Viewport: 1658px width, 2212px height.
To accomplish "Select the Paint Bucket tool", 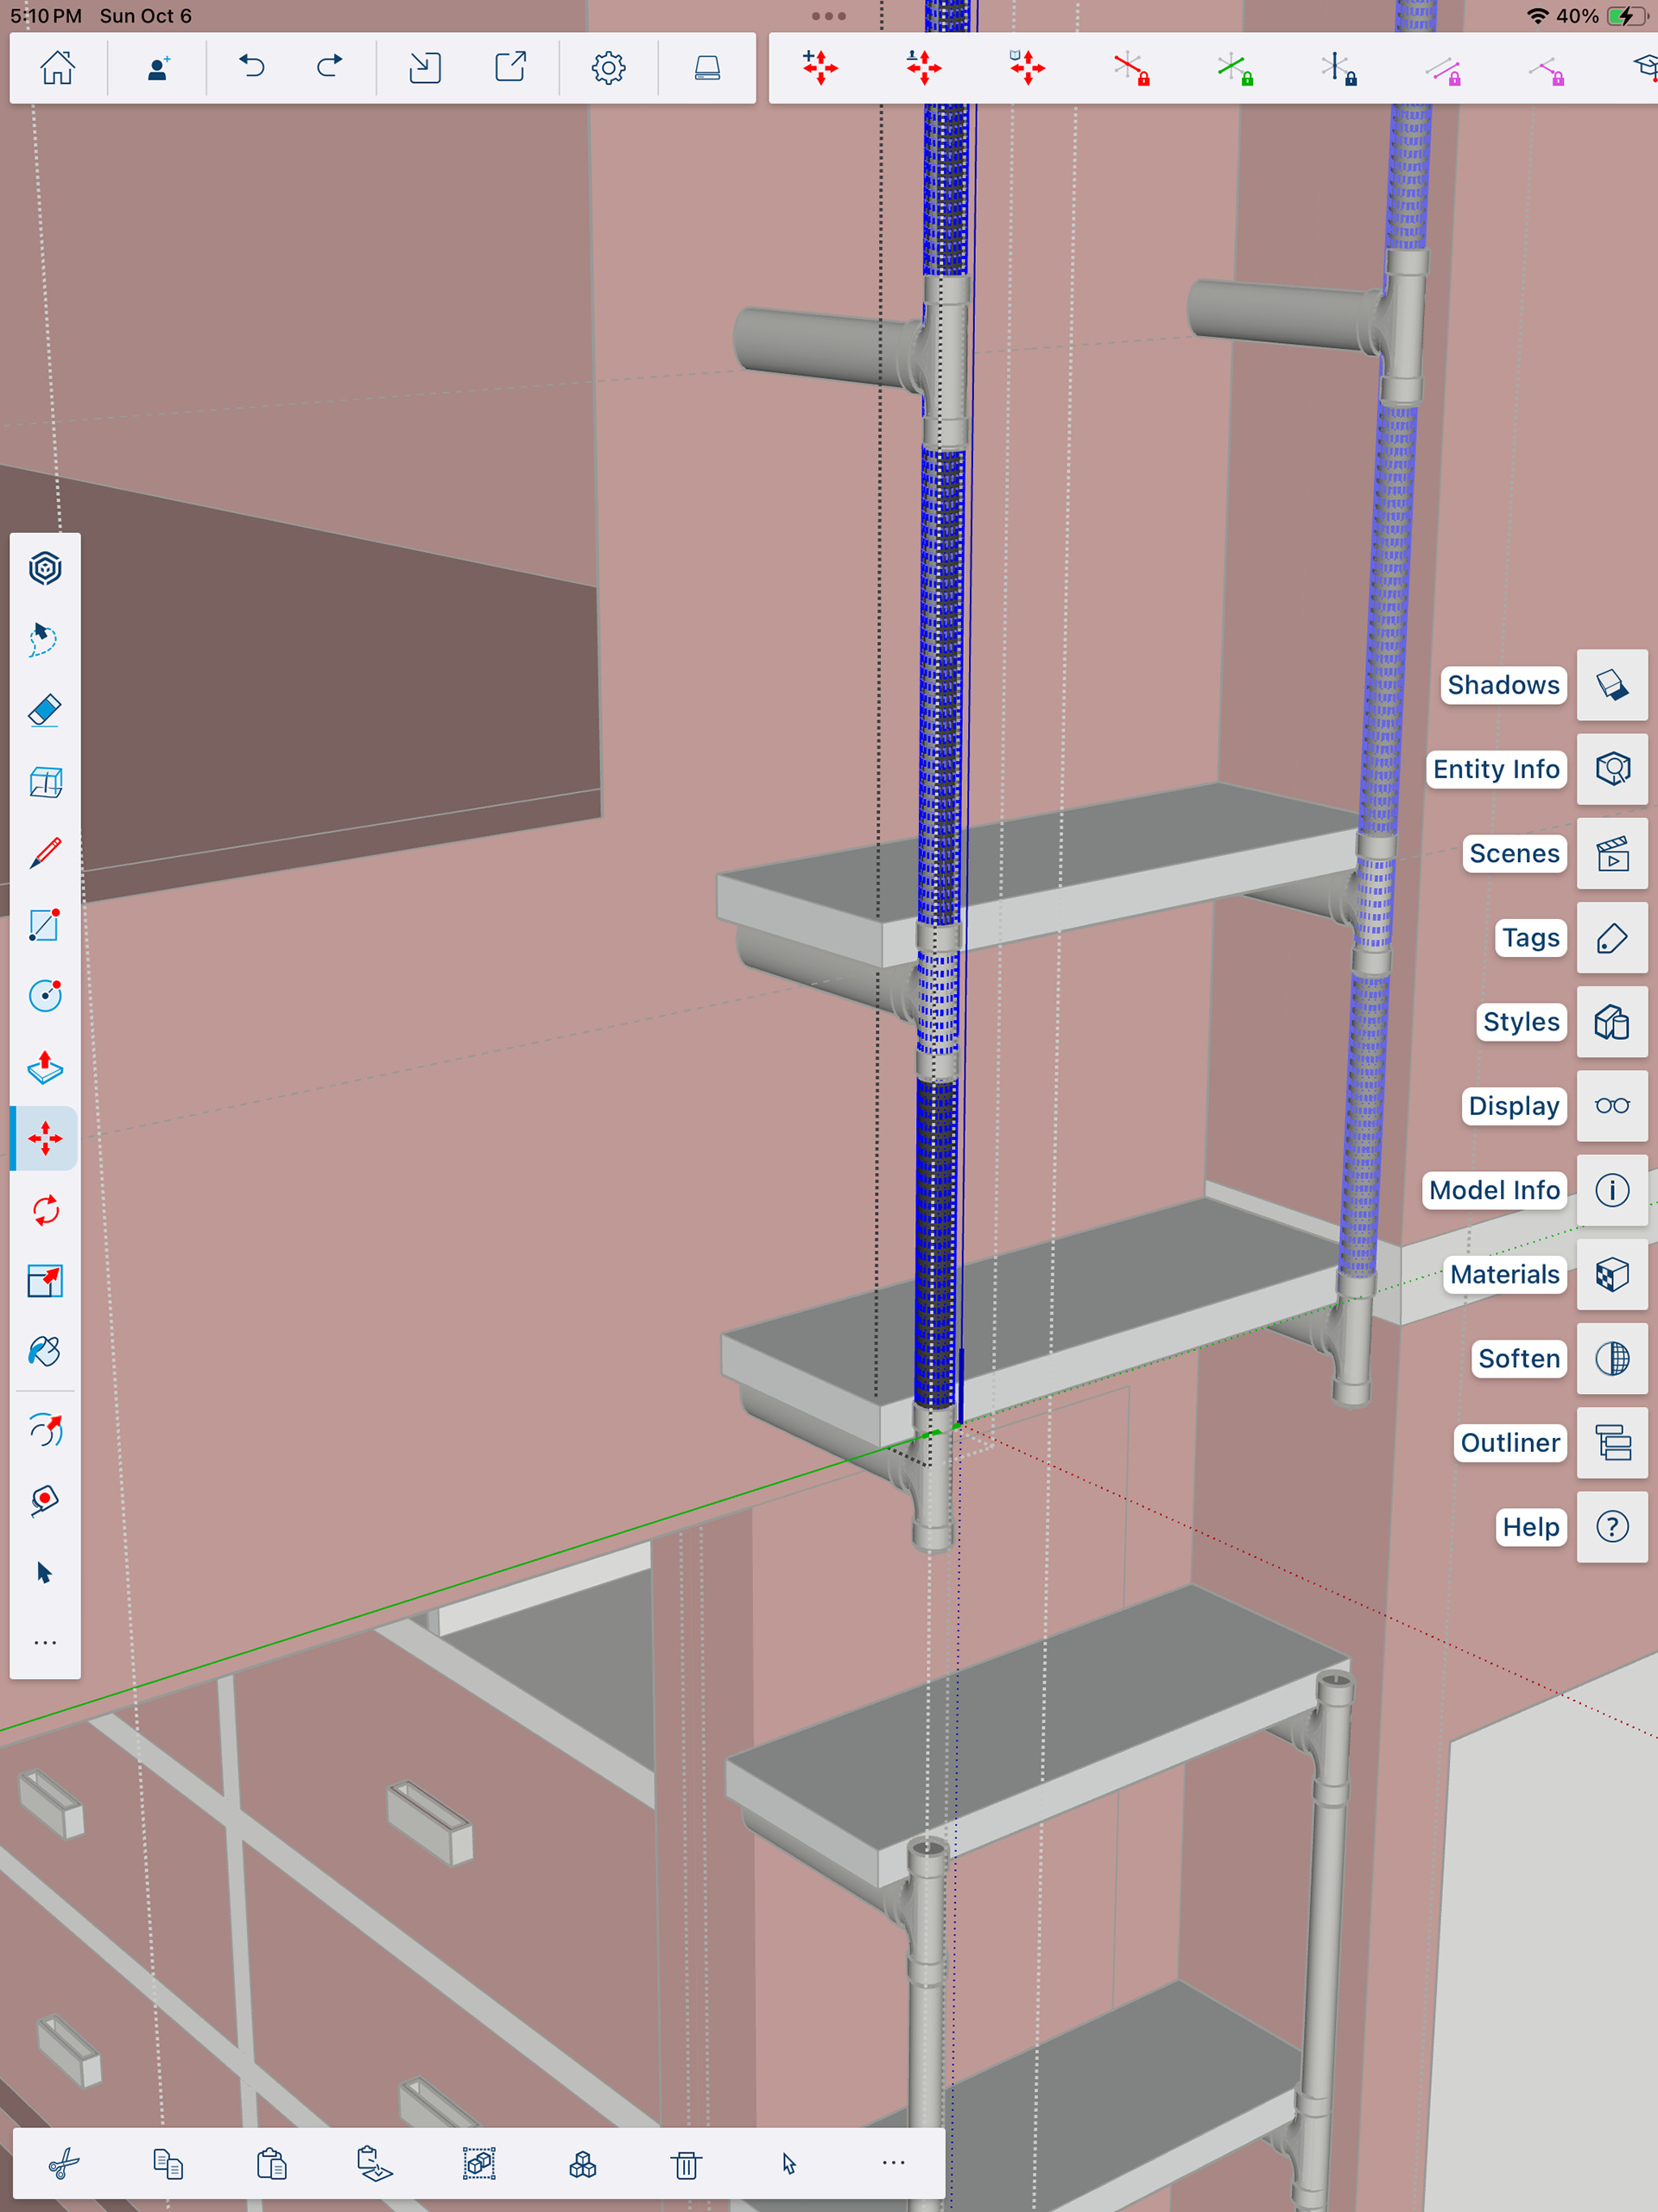I will 45,1352.
